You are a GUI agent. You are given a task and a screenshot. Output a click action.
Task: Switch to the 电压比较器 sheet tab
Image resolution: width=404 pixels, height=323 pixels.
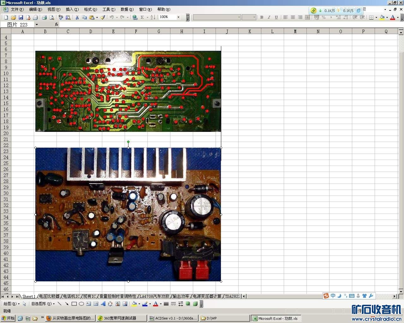point(49,296)
